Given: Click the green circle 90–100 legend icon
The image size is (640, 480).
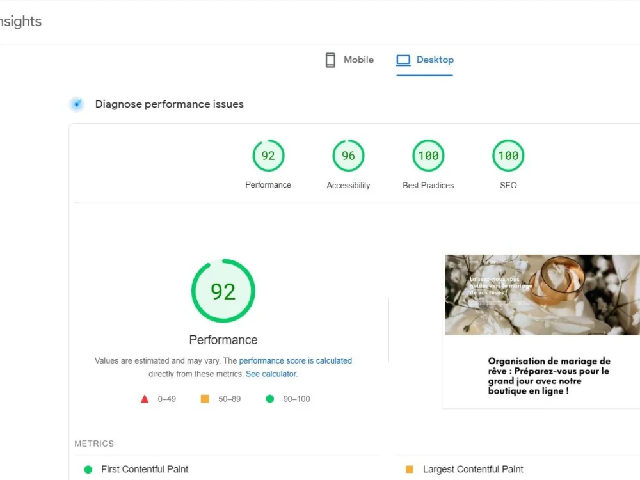Looking at the screenshot, I should [270, 399].
